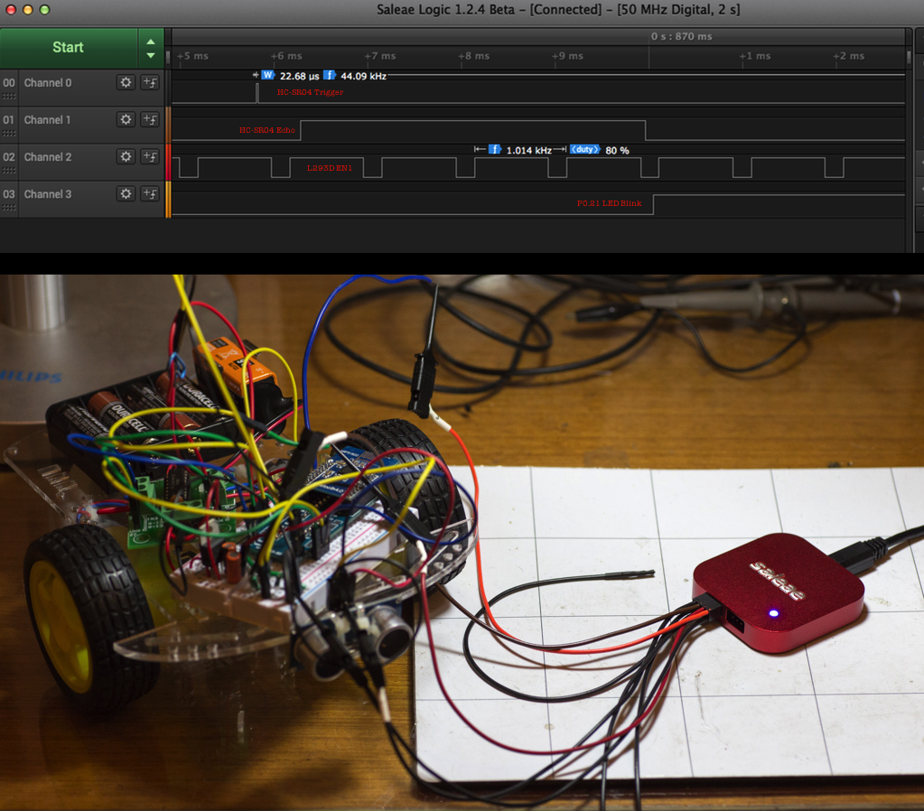Click the duty cycle measurement badge

coord(584,150)
